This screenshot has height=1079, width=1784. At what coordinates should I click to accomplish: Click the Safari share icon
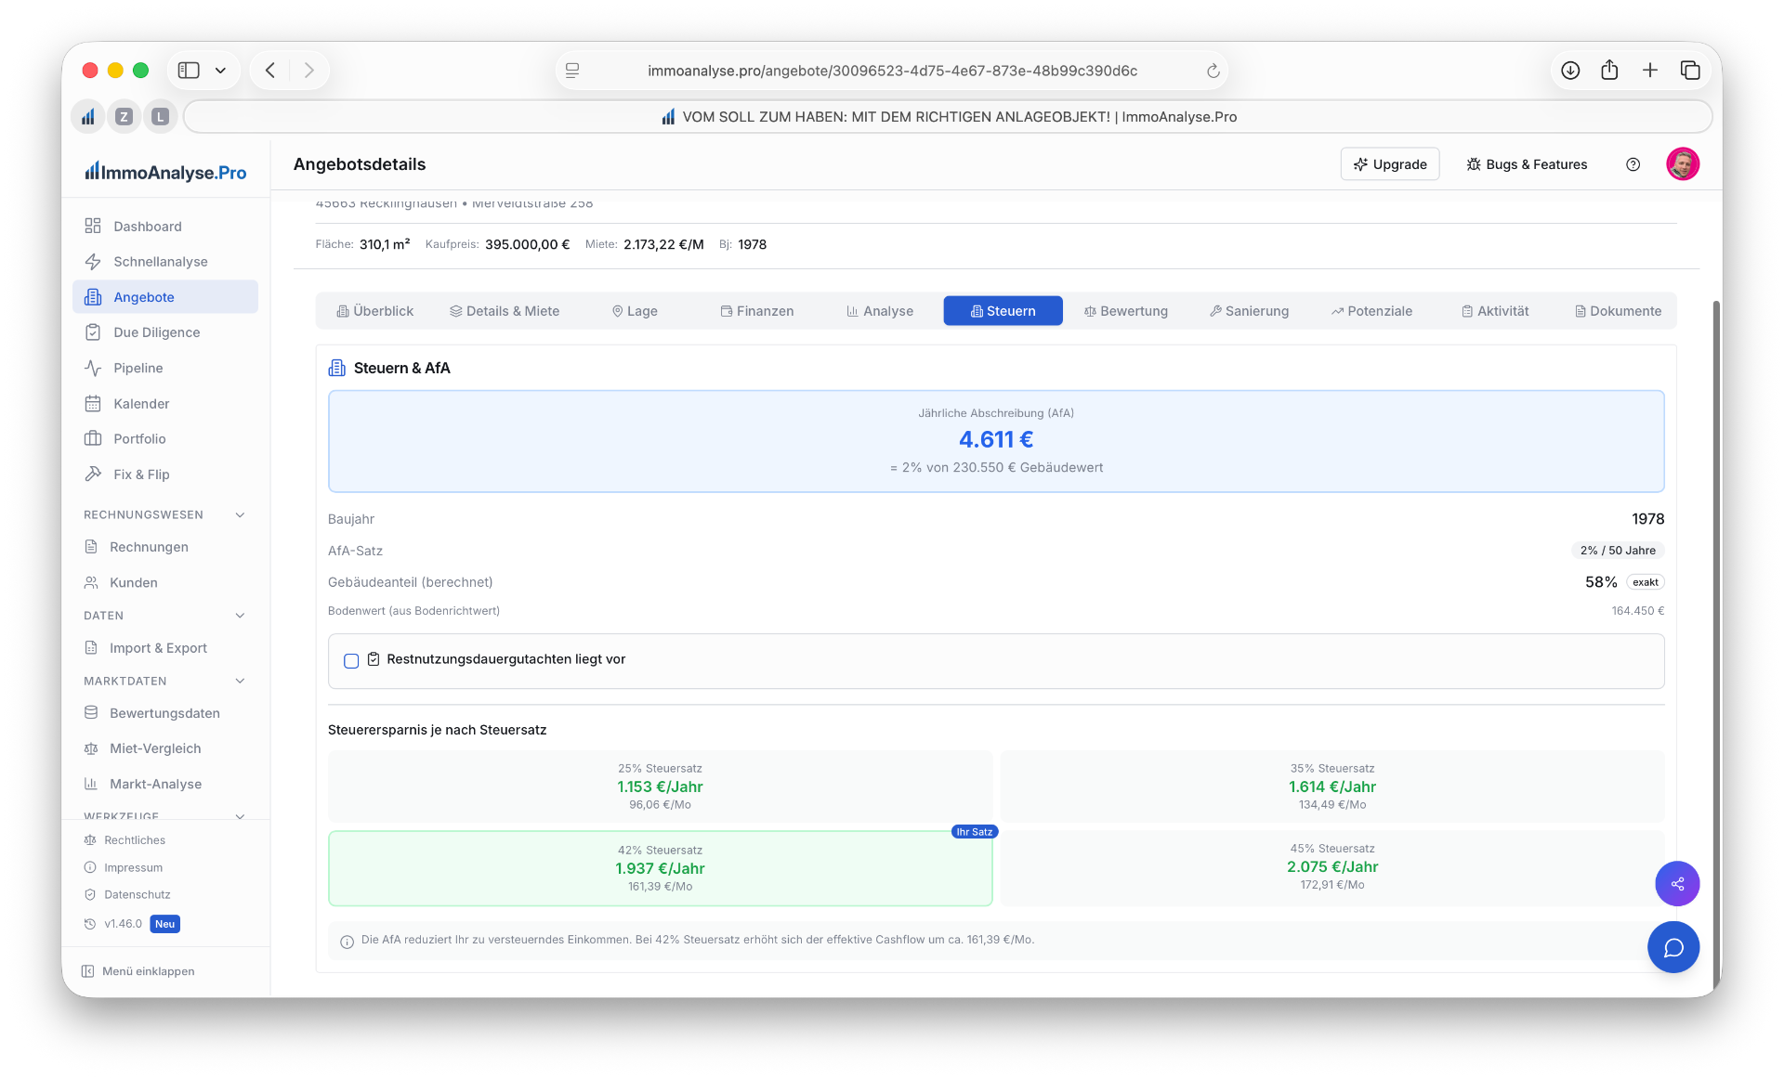pyautogui.click(x=1609, y=71)
